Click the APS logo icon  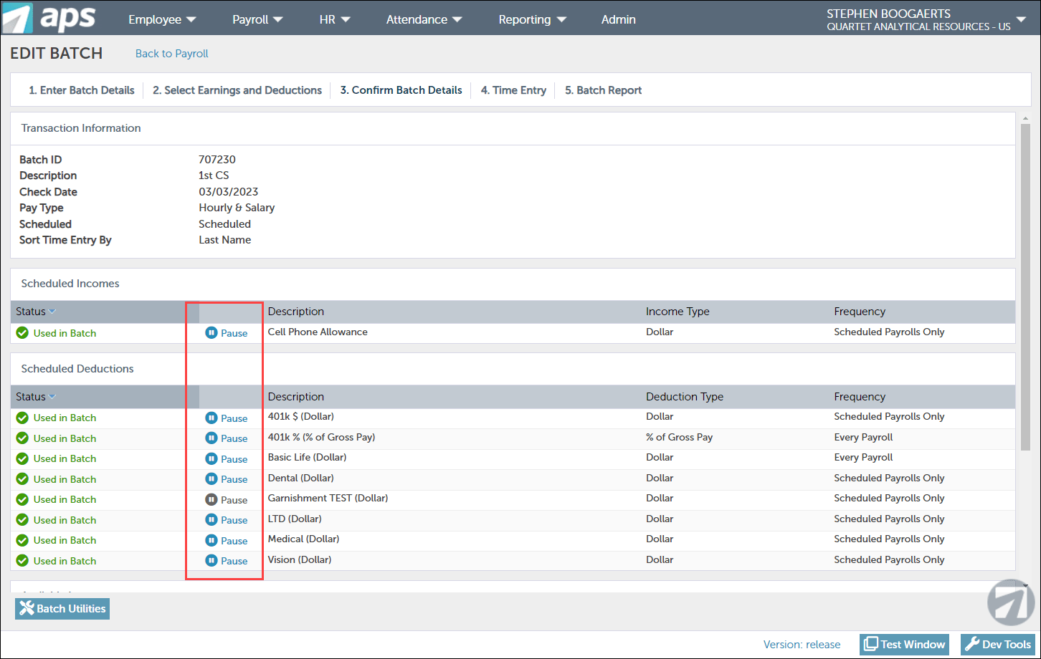(x=17, y=18)
